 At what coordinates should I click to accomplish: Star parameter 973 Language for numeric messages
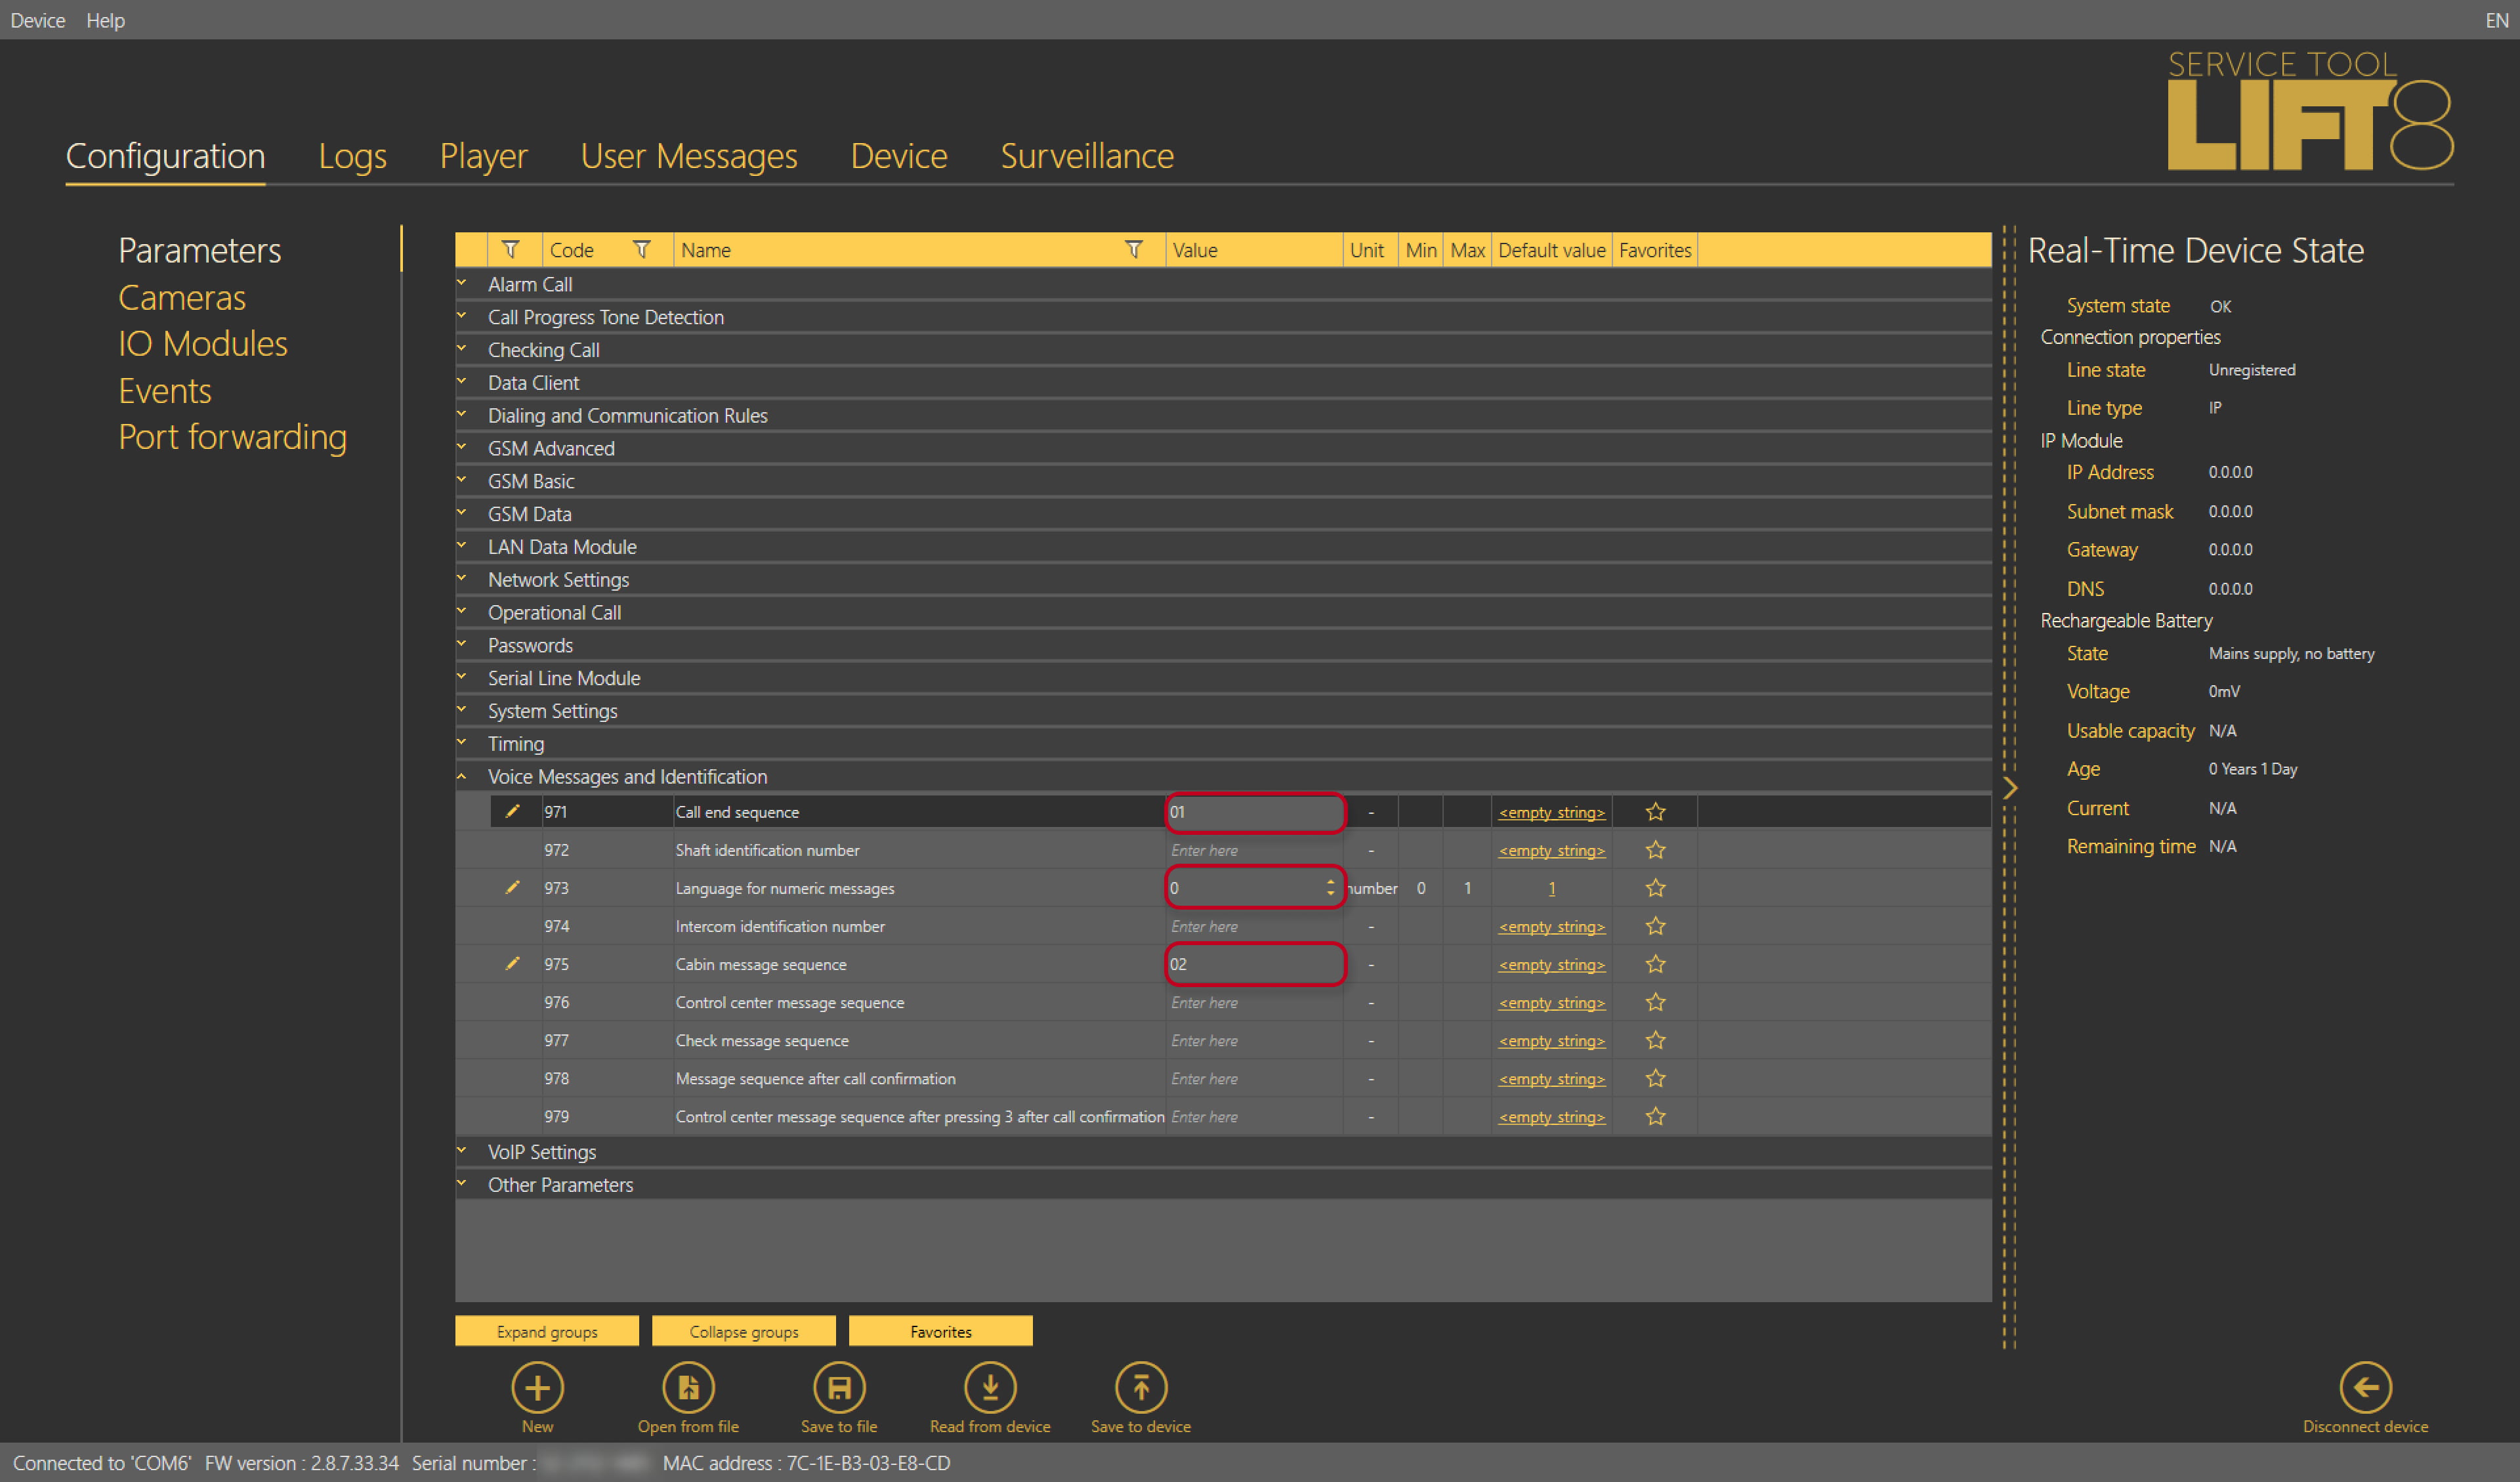coord(1655,888)
